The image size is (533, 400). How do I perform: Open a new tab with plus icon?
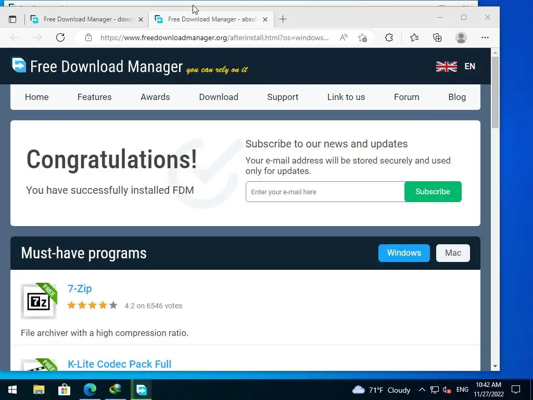click(283, 19)
